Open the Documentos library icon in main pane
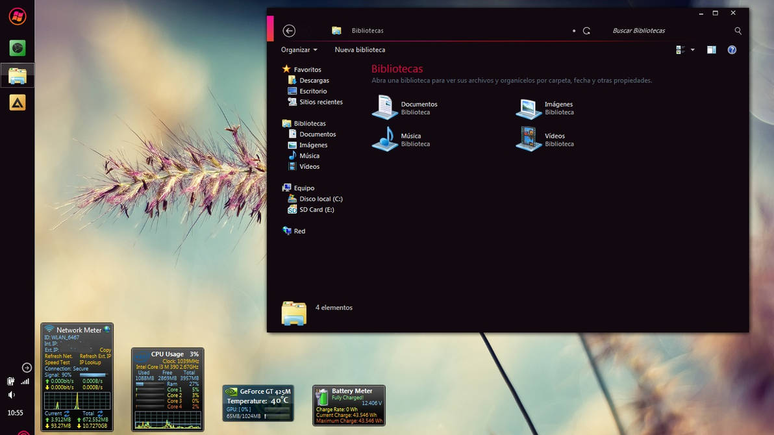Screen dimensions: 774x435 pyautogui.click(x=385, y=107)
